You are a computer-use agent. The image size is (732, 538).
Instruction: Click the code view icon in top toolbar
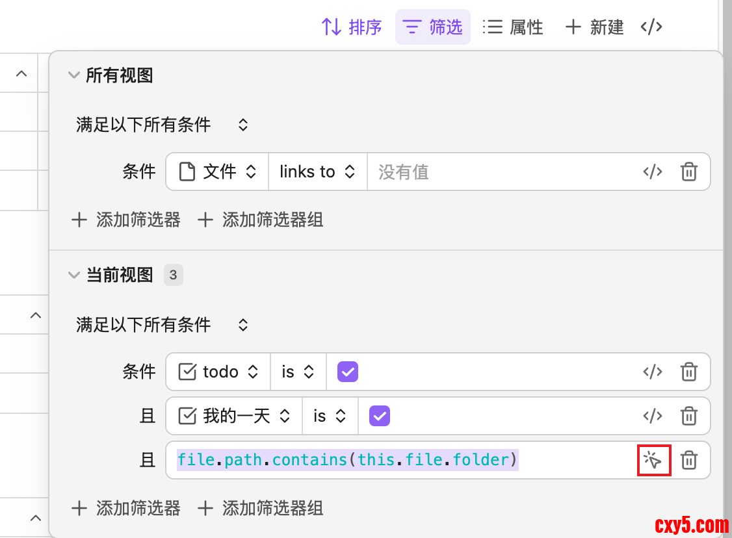point(651,27)
